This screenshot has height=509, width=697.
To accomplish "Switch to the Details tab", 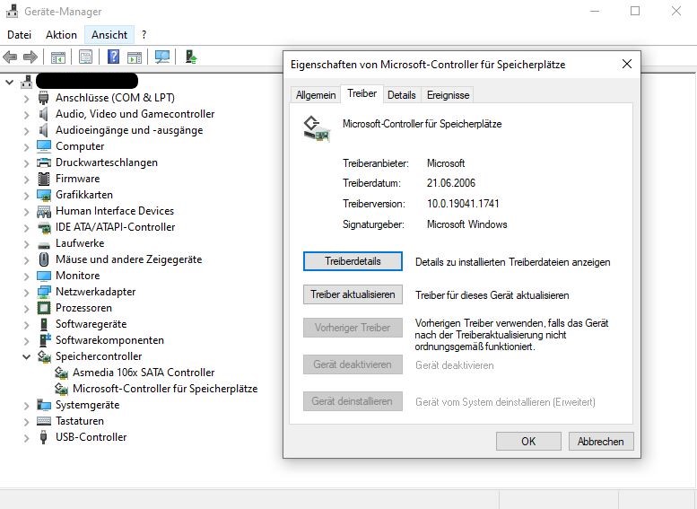I will coord(401,95).
